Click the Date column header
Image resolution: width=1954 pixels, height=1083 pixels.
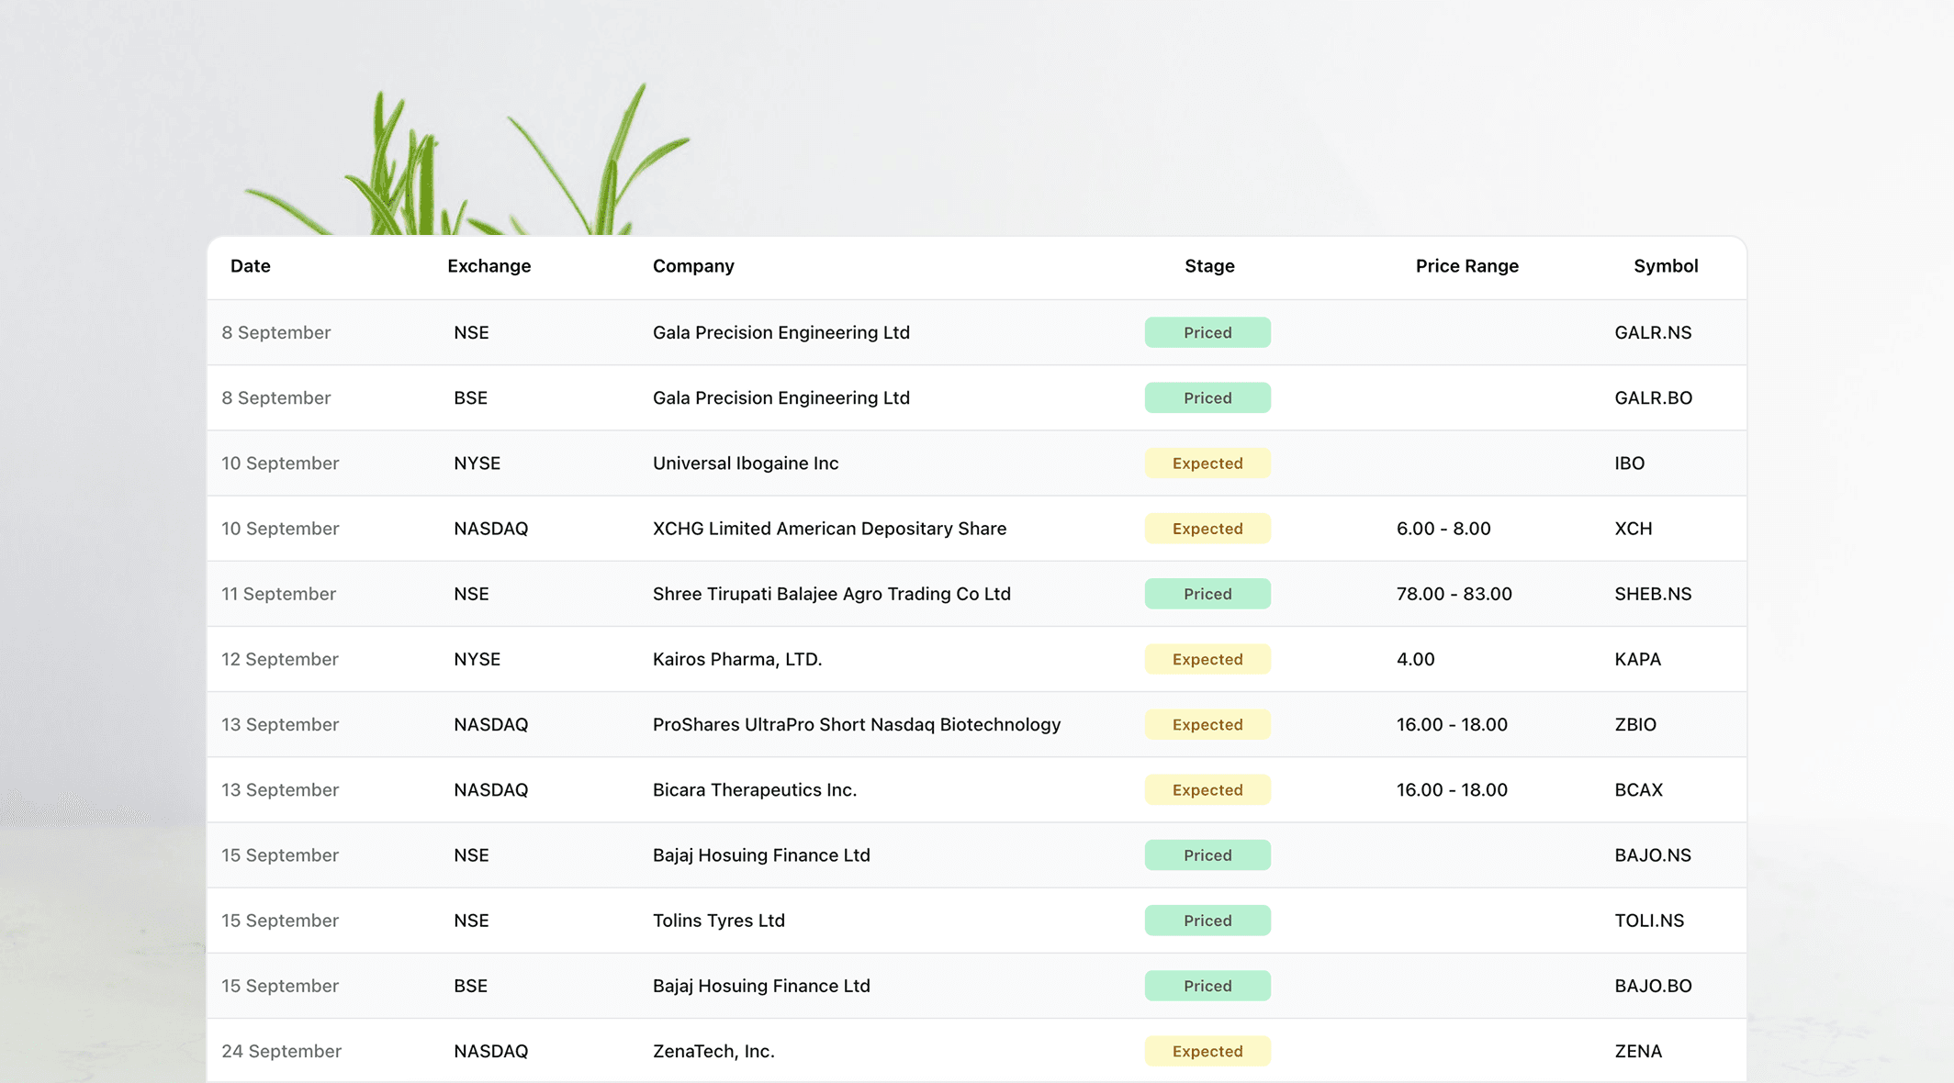pyautogui.click(x=250, y=266)
